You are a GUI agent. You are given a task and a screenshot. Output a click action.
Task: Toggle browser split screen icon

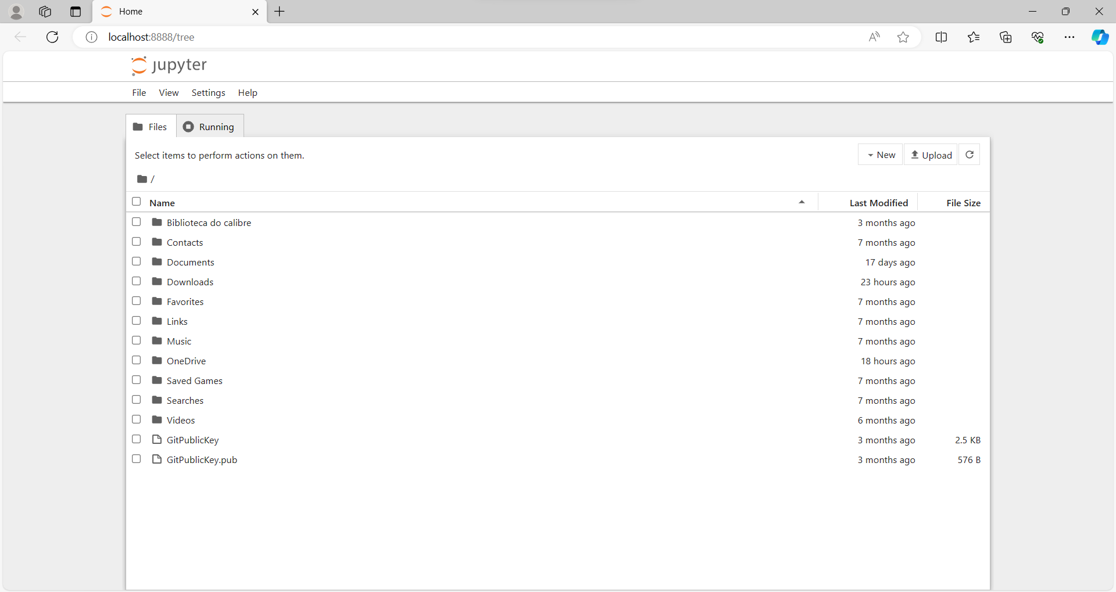(941, 37)
